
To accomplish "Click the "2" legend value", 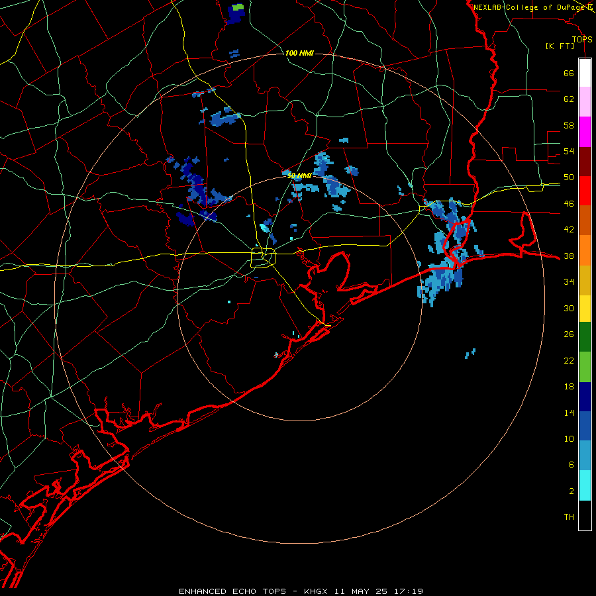I will coord(571,491).
